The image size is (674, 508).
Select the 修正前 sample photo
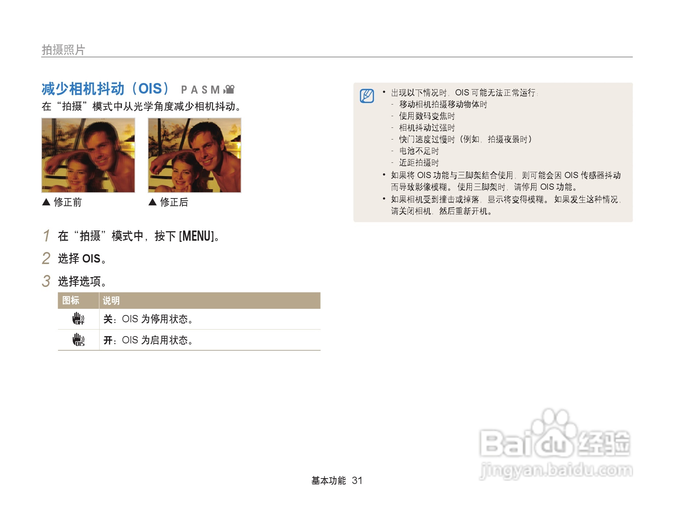point(88,155)
